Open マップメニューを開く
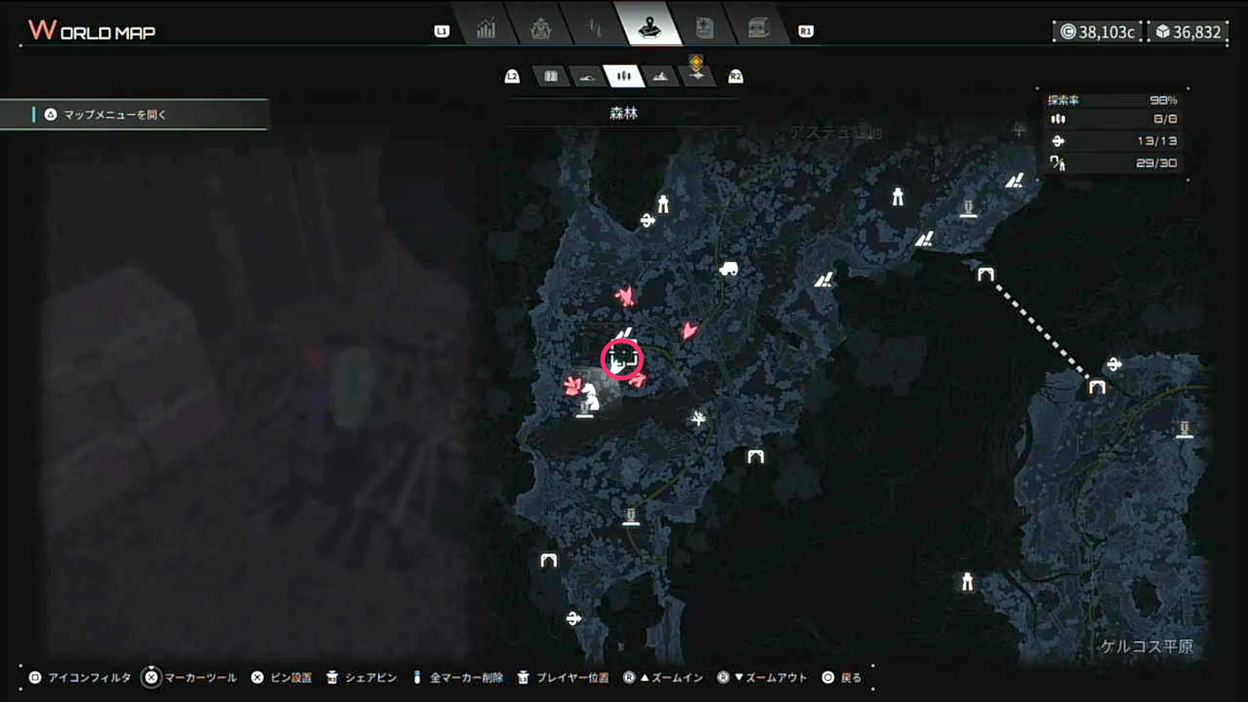1248x702 pixels. click(114, 114)
